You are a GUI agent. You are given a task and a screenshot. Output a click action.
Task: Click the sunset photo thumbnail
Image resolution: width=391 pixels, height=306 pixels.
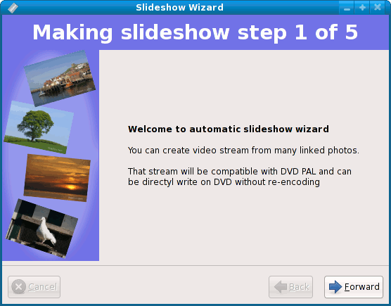[57, 178]
